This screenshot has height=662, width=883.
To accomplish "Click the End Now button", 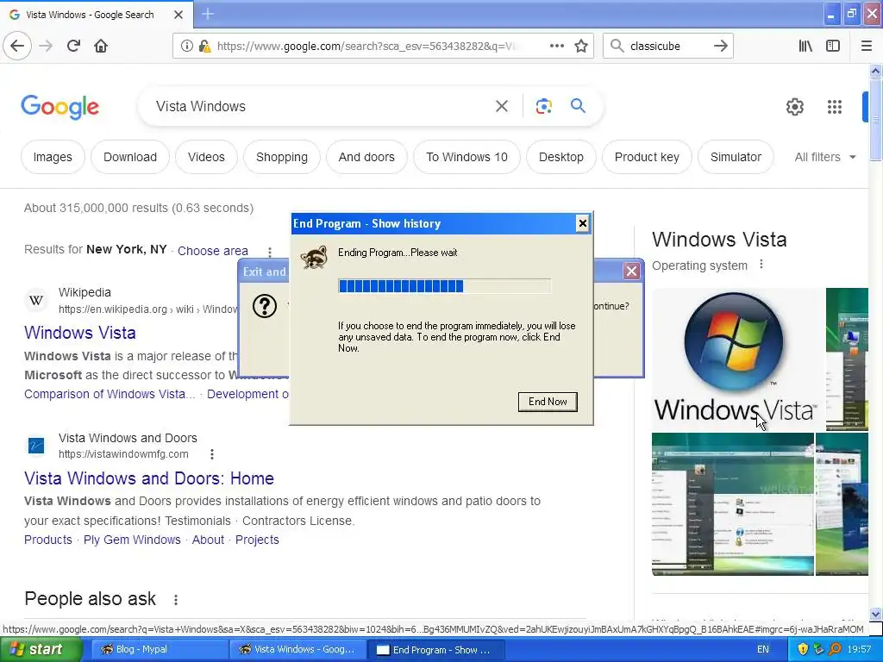I will pos(548,402).
